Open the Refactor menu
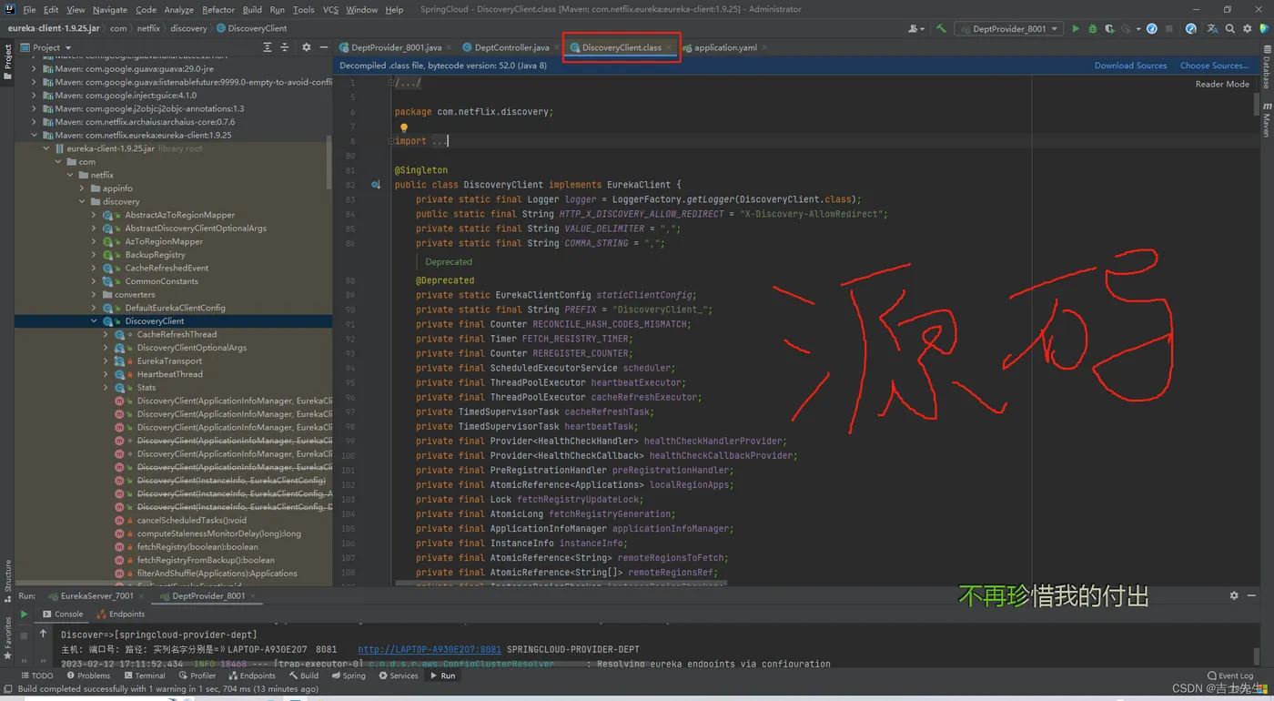Screen dimensions: 1274x701 [x=218, y=9]
